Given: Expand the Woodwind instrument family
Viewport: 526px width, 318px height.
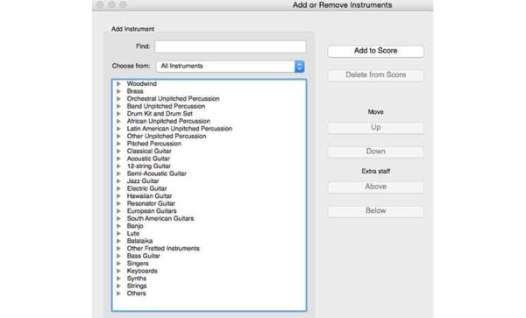Looking at the screenshot, I should (x=118, y=84).
